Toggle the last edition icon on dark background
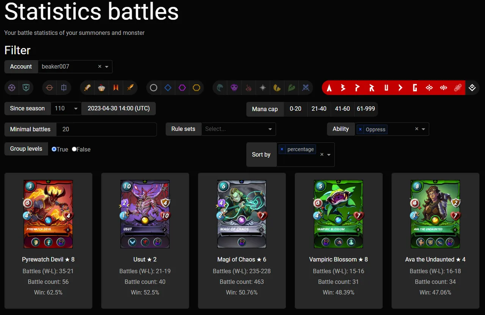Screen dimensions: 485x315 pos(472,88)
